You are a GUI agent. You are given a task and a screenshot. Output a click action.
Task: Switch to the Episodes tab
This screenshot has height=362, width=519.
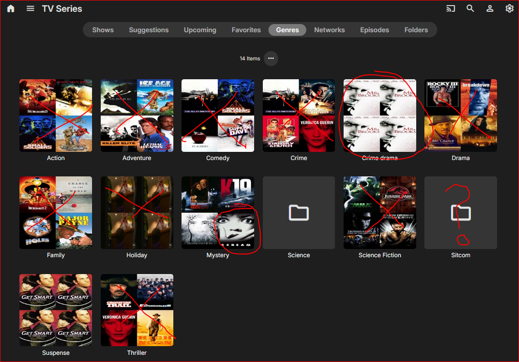pos(374,30)
